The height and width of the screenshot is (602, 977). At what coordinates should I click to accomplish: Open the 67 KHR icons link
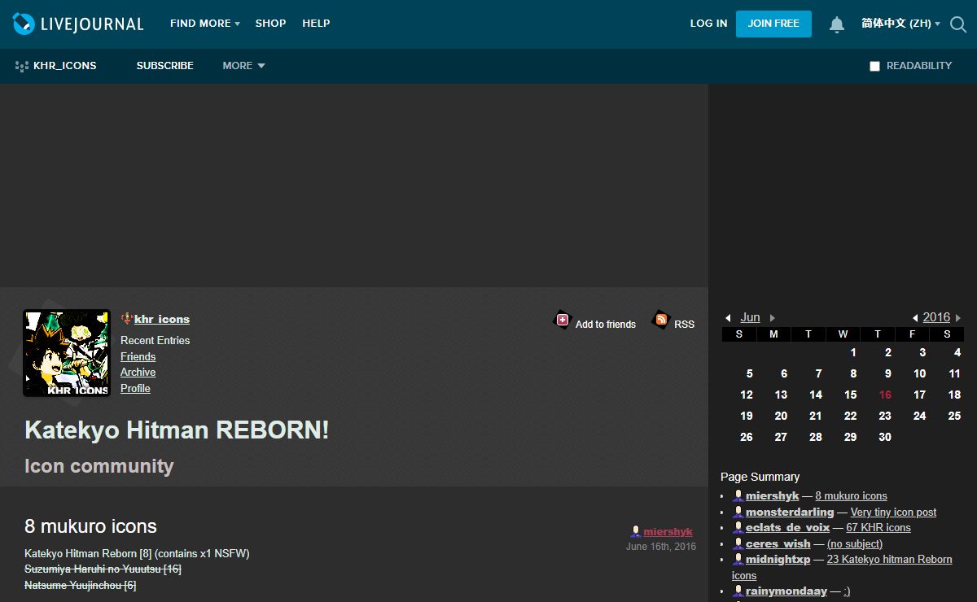coord(878,527)
